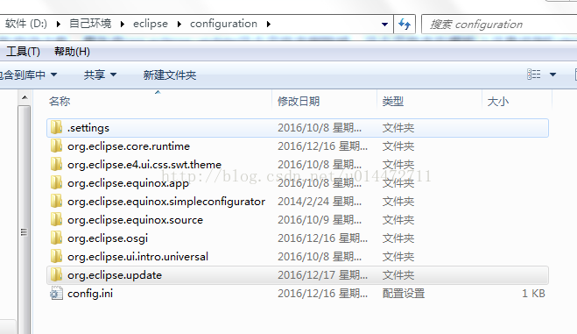This screenshot has height=334, width=577.
Task: Select the .settings folder name
Action: pos(88,128)
